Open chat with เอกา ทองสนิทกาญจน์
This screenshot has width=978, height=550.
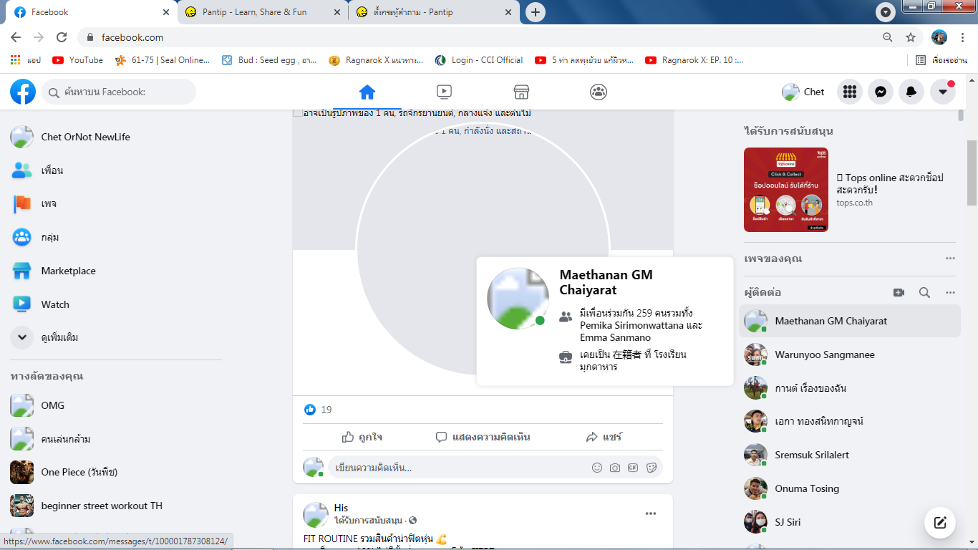(850, 421)
